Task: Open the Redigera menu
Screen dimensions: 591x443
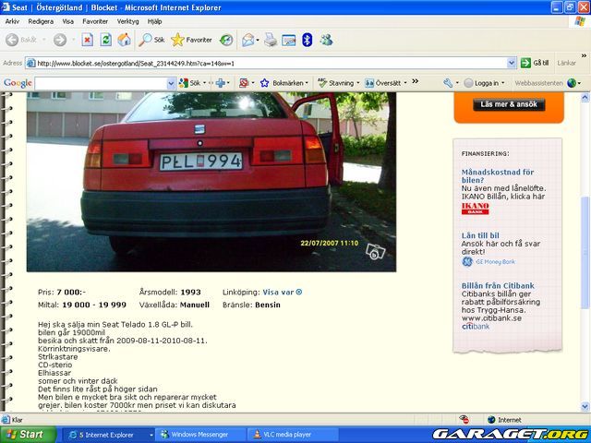Action: [41, 21]
